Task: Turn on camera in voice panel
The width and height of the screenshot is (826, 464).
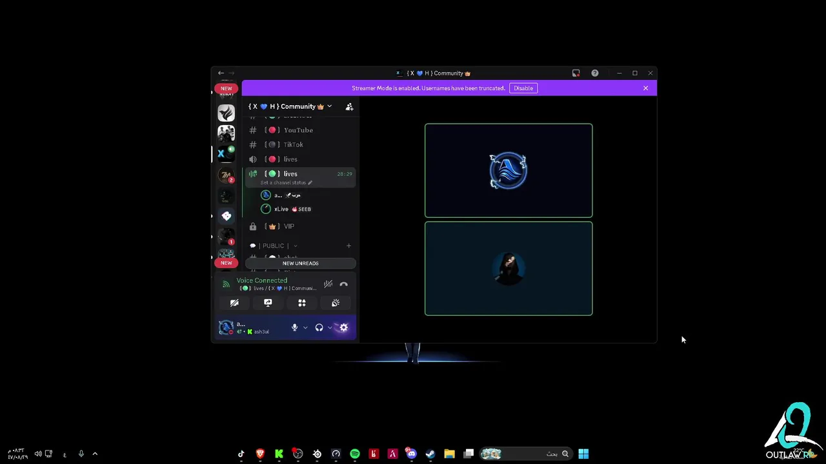Action: click(234, 303)
